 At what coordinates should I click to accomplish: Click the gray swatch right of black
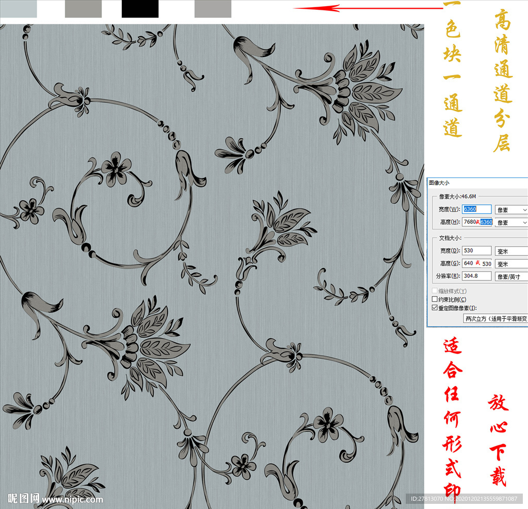[213, 9]
